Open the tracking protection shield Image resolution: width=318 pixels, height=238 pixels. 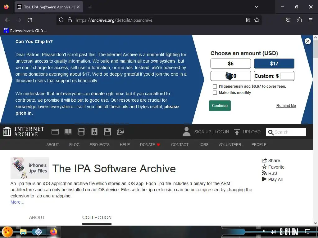[x=61, y=20]
